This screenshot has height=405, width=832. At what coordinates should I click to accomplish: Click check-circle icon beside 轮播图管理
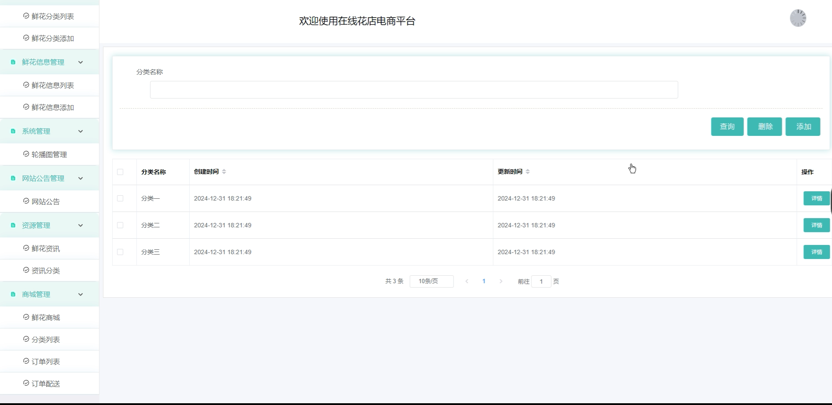coord(26,154)
